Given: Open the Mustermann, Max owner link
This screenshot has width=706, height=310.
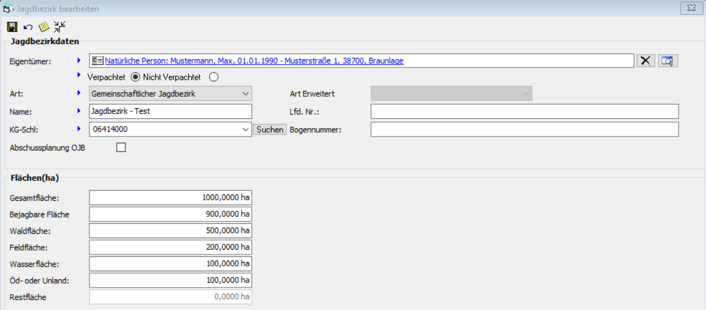Looking at the screenshot, I should pos(254,61).
